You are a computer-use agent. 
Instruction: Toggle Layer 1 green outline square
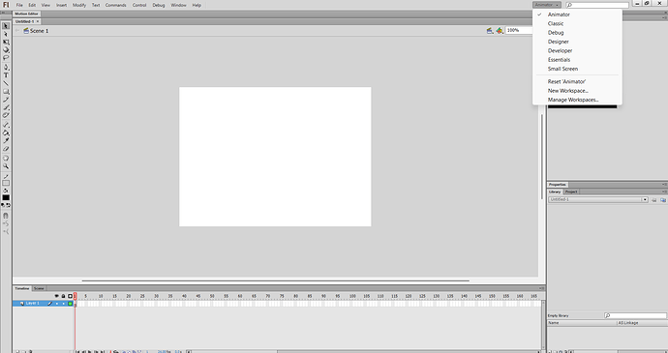pyautogui.click(x=71, y=304)
